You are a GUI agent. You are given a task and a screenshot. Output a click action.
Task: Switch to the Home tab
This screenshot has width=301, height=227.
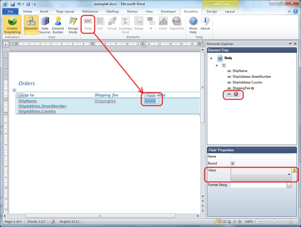28,11
